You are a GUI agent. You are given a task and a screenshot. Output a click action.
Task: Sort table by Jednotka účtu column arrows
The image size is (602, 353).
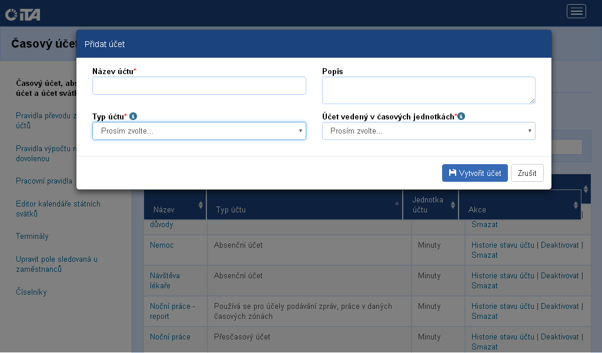click(x=453, y=205)
